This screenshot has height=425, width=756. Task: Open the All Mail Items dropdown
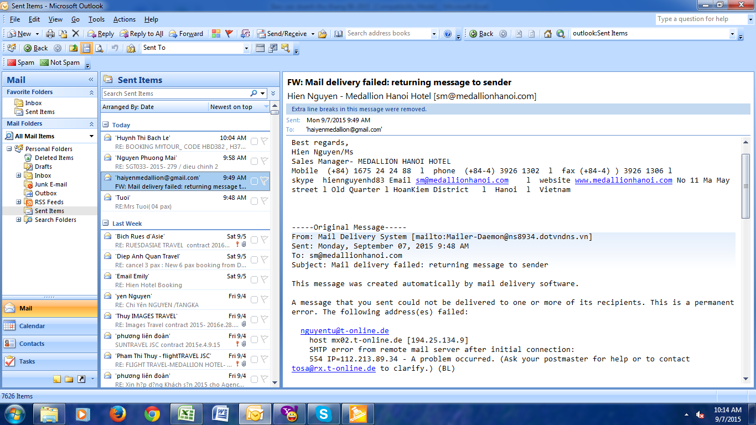pyautogui.click(x=91, y=136)
